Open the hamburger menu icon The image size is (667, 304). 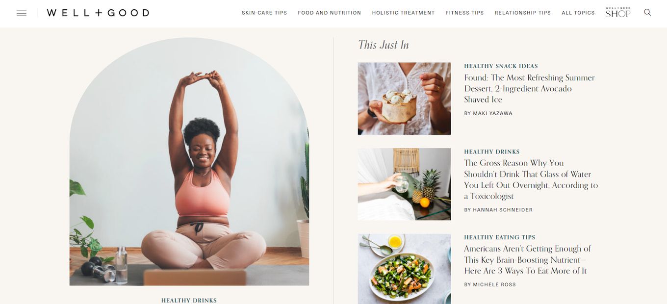click(x=22, y=13)
